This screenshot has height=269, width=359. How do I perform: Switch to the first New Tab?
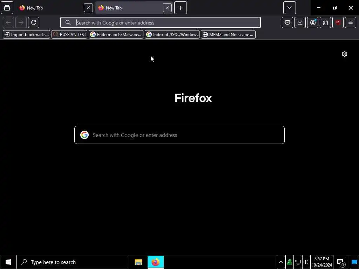(x=55, y=8)
